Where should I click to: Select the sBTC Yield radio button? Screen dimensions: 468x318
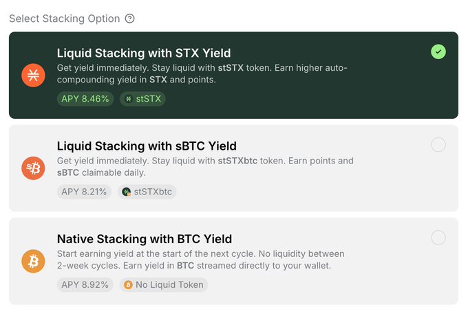coord(438,145)
